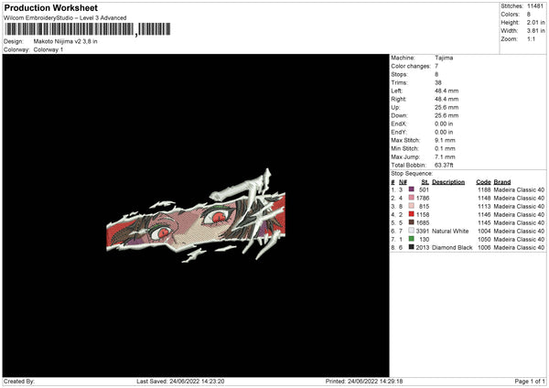Click the Machine value Tajima
The image size is (549, 388).
click(x=444, y=58)
